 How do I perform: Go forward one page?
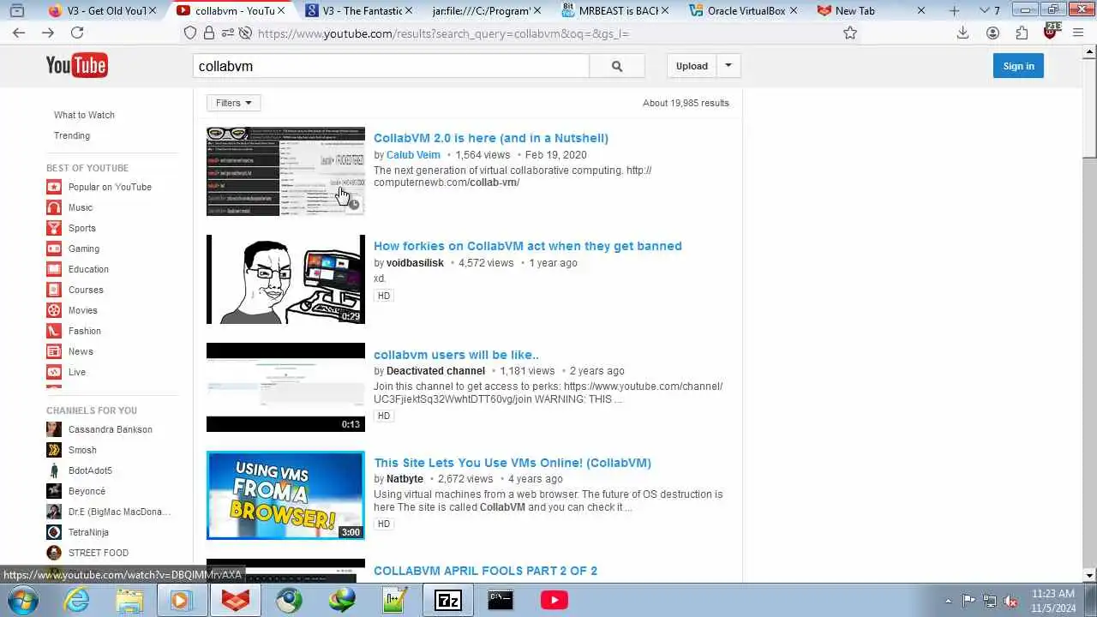[x=48, y=33]
